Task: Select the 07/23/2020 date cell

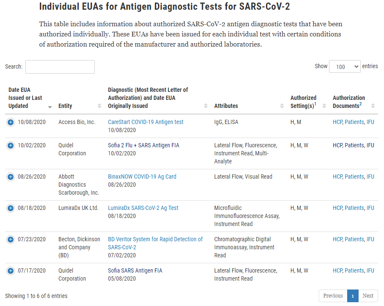Action: 32,239
